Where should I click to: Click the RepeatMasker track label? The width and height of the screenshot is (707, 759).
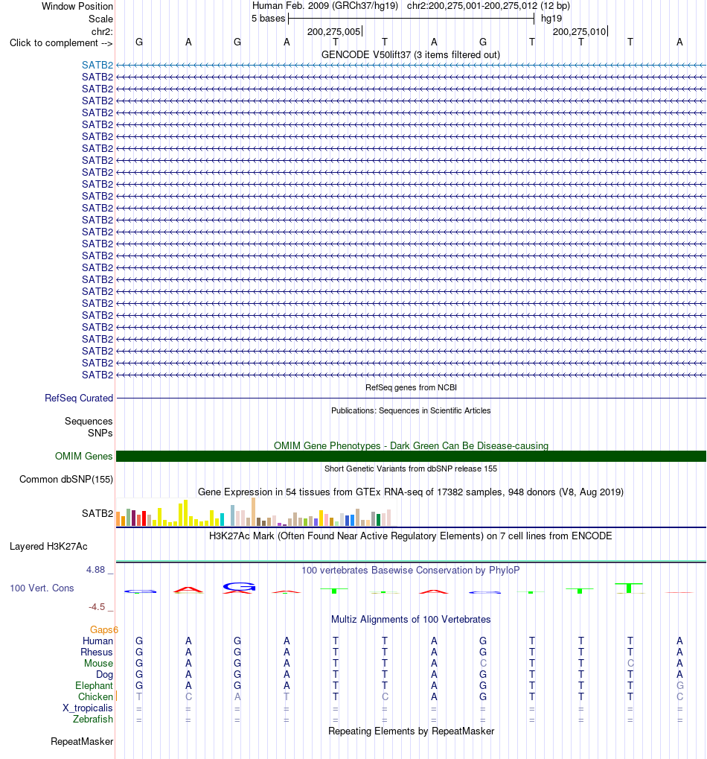pyautogui.click(x=82, y=742)
